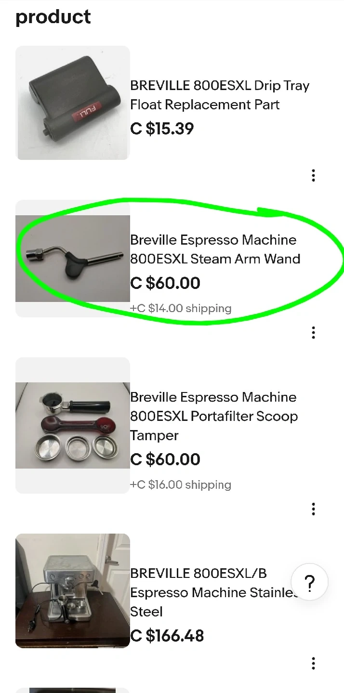This screenshot has height=693, width=344.
Task: Tap the product heading at top
Action: point(53,17)
